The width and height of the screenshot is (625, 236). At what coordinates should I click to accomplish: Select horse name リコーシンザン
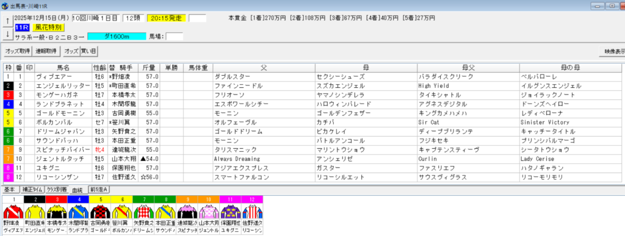57,177
